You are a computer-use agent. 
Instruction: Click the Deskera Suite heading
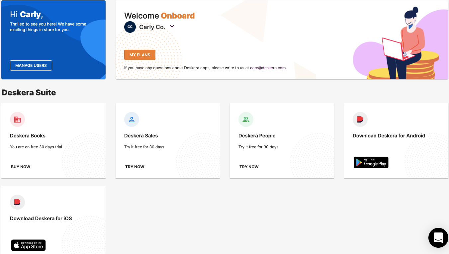pyautogui.click(x=29, y=93)
